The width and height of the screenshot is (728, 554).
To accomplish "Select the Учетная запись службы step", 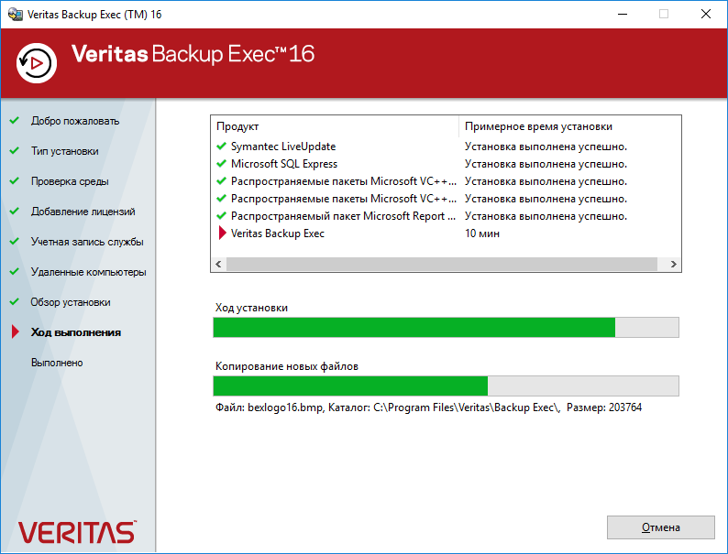I will click(x=87, y=242).
